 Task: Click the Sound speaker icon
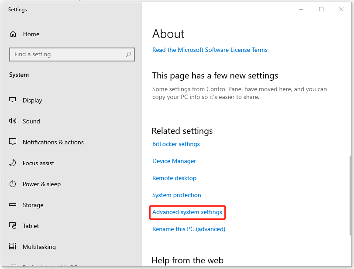point(13,121)
